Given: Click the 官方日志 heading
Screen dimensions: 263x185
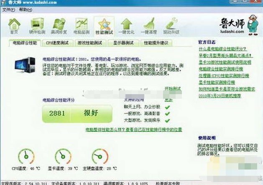Looking at the screenshot, I should (207, 42).
